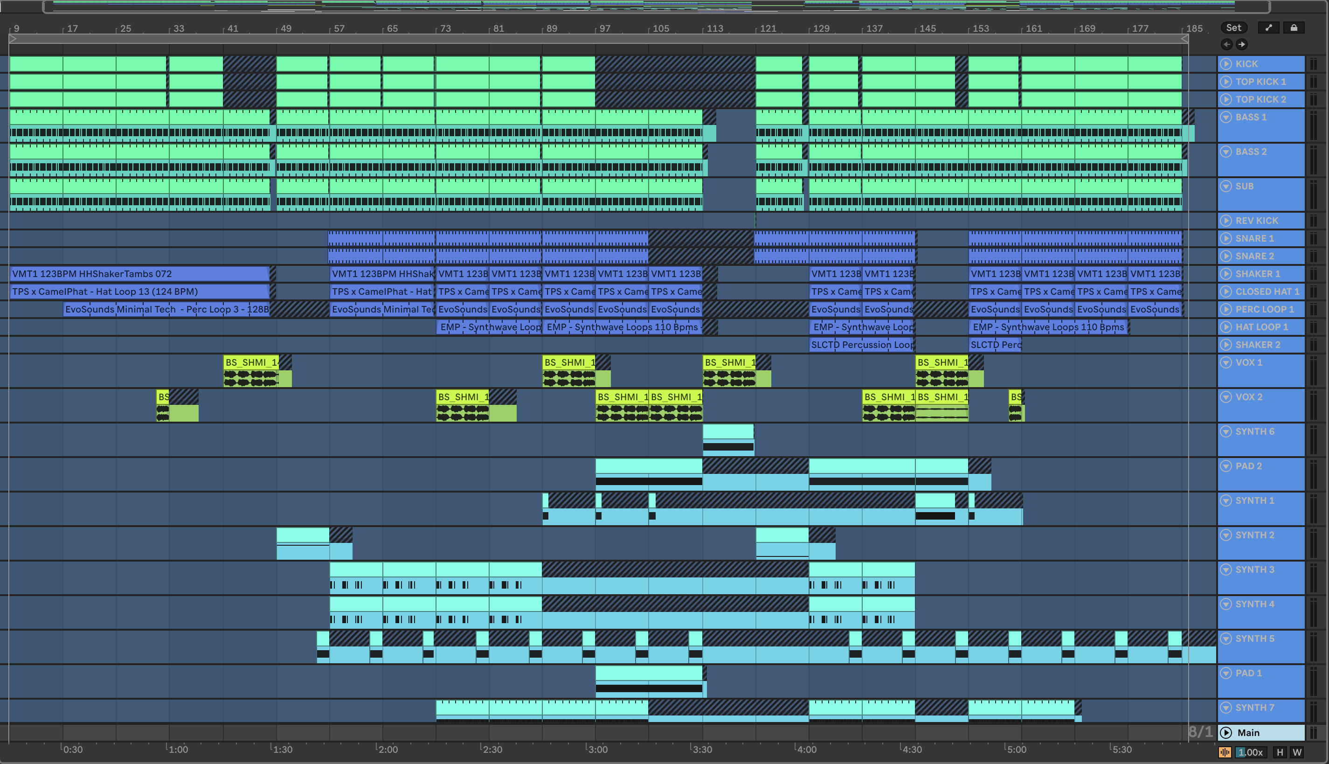Toggle the automation mode icon
Screen dimensions: 1329x764
coord(1269,28)
